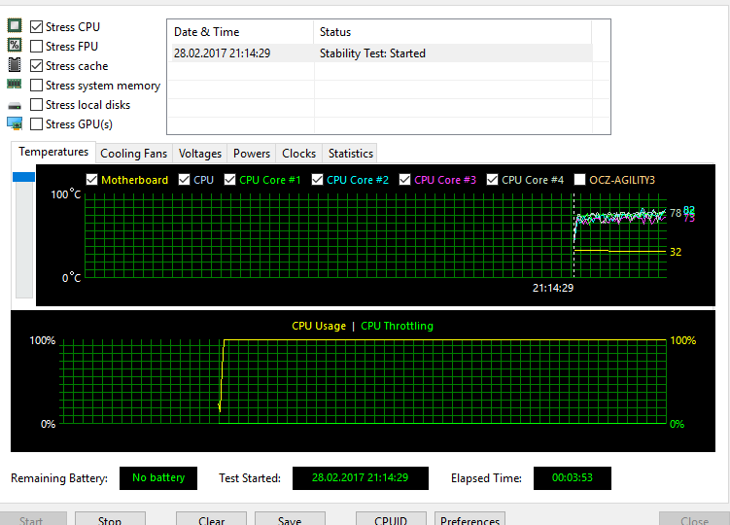The image size is (730, 525).
Task: Toggle CPU Core #4 graph checkbox
Action: click(x=492, y=180)
